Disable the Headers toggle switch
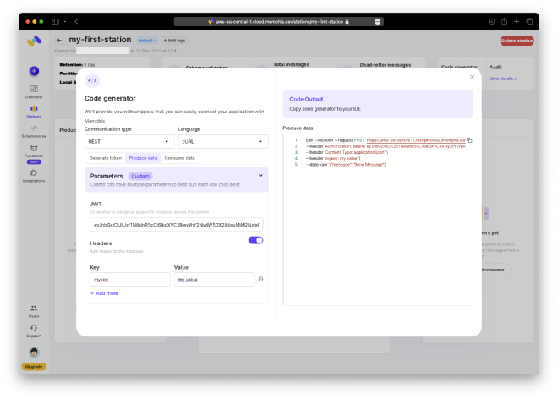Viewport: 558px width, 399px height. pyautogui.click(x=255, y=240)
